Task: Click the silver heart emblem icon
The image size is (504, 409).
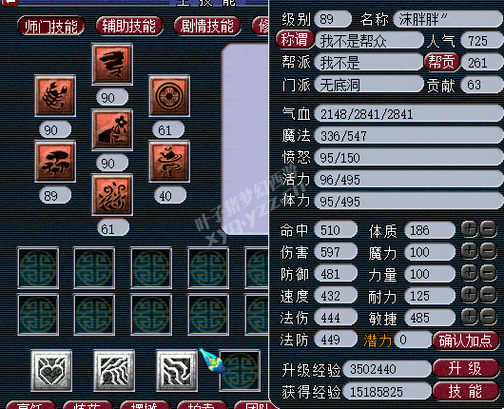Action: point(51,371)
